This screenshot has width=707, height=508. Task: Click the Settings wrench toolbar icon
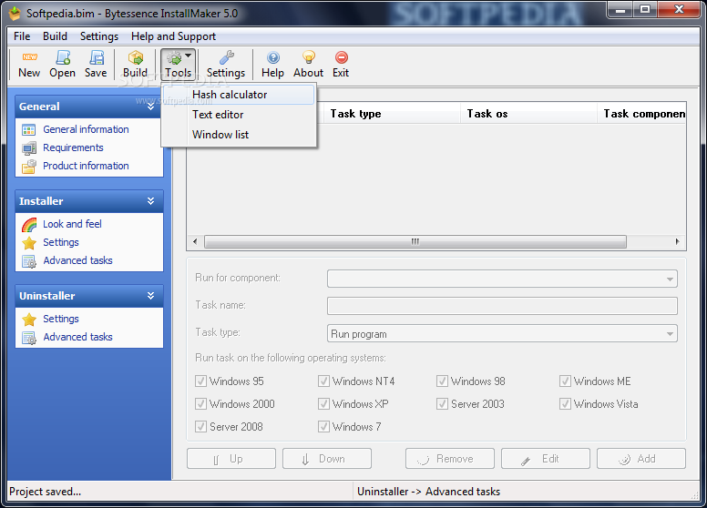pos(226,57)
